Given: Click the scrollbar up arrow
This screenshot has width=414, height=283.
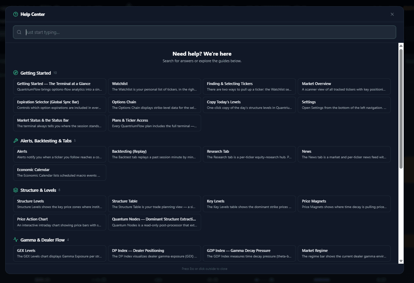Looking at the screenshot, I should pyautogui.click(x=401, y=46).
